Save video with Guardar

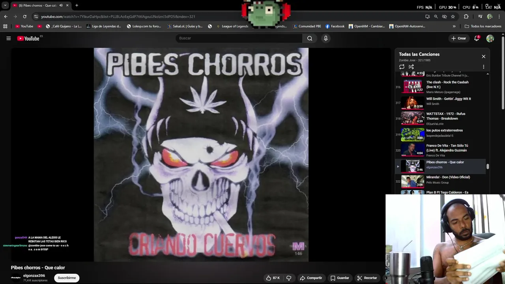[x=340, y=278]
